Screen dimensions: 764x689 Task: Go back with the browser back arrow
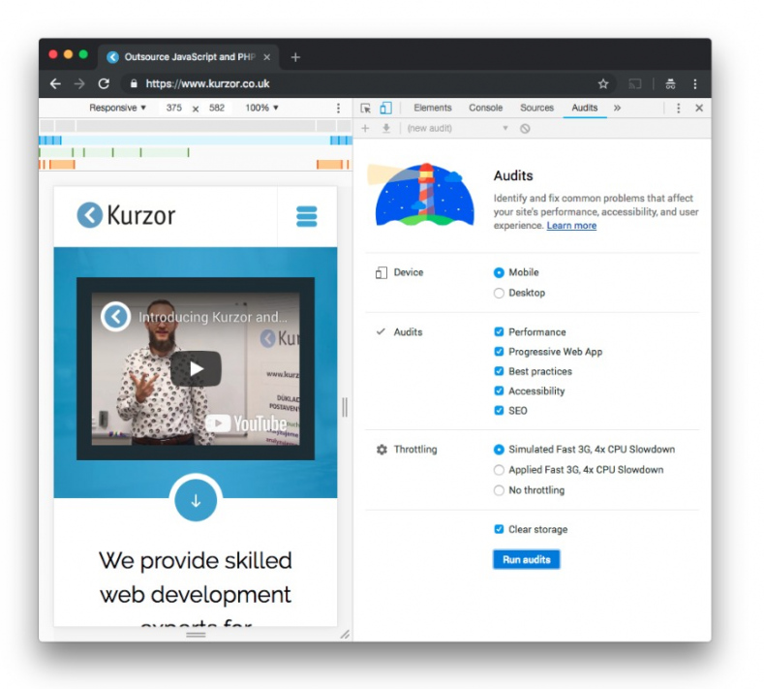click(x=55, y=84)
